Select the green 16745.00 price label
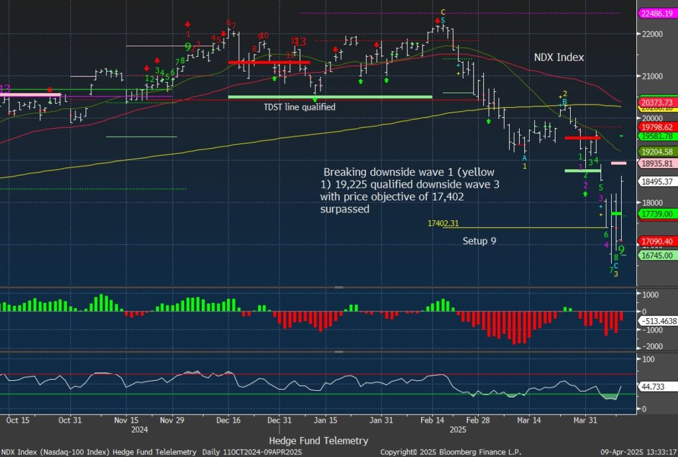Screen dimensions: 678x457 657,255
